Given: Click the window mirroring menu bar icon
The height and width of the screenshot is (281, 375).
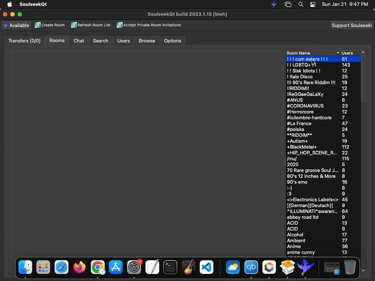Looking at the screenshot, I should click(x=288, y=4).
